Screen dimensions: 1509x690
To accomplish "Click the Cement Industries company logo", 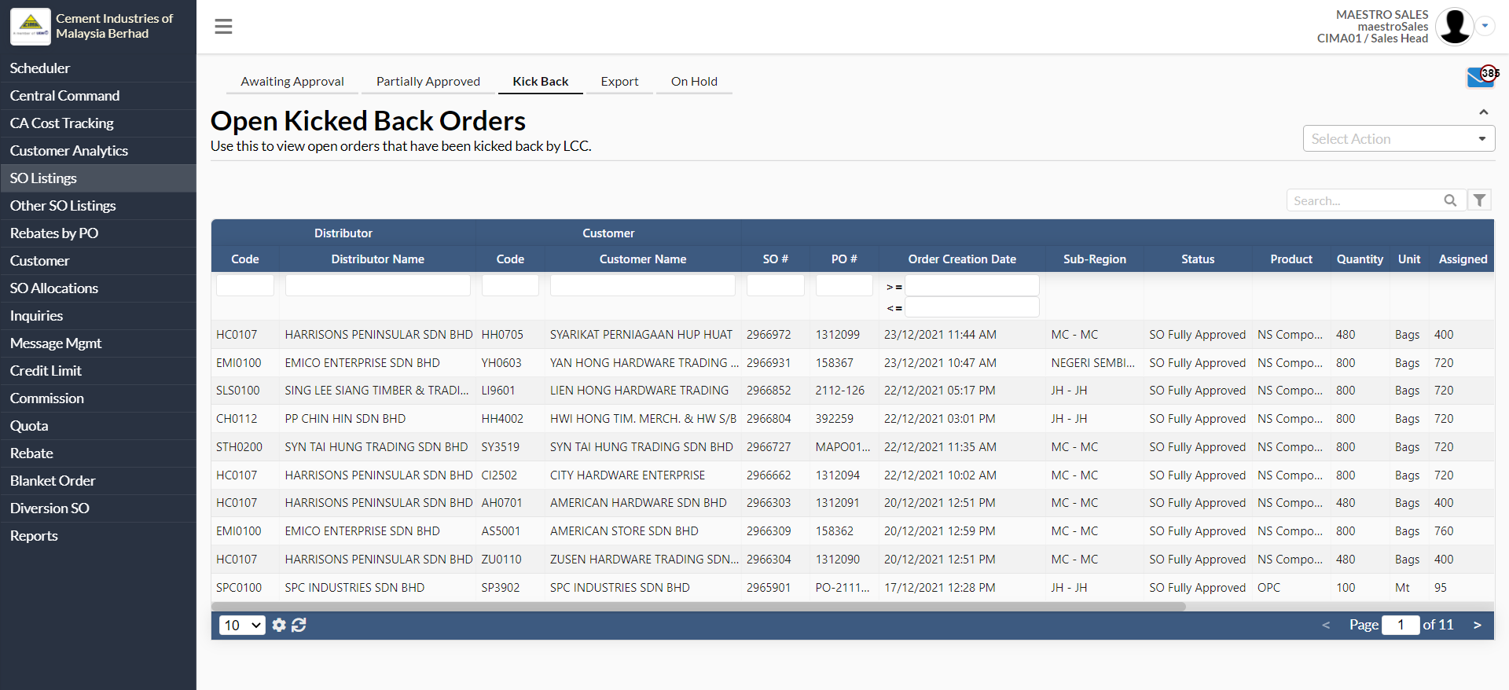I will (31, 26).
